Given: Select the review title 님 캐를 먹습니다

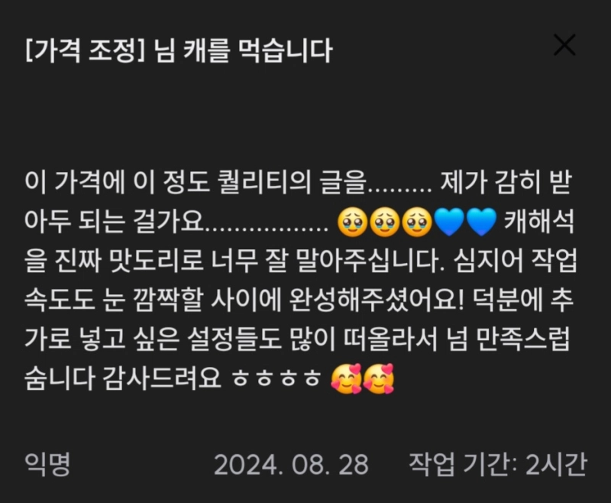Looking at the screenshot, I should 242,50.
